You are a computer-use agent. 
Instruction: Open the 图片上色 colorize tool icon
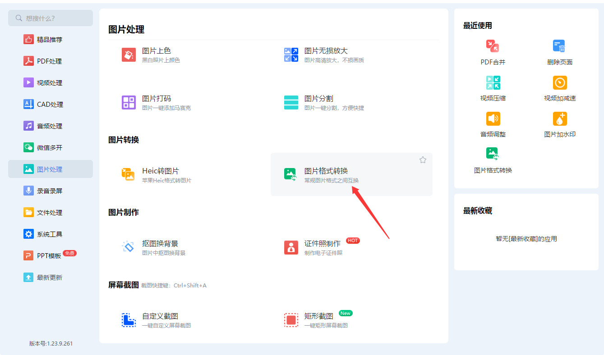pos(129,55)
